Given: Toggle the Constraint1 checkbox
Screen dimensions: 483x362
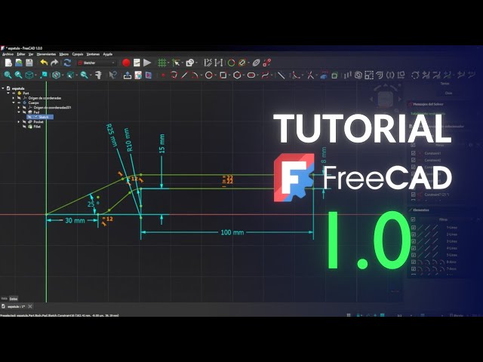Looking at the screenshot, I should click(414, 153).
